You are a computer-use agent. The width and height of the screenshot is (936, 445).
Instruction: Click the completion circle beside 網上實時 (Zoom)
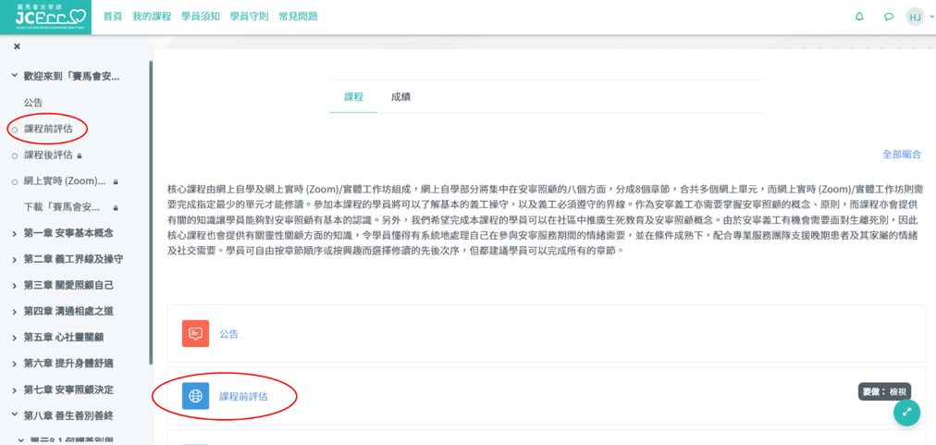point(14,182)
